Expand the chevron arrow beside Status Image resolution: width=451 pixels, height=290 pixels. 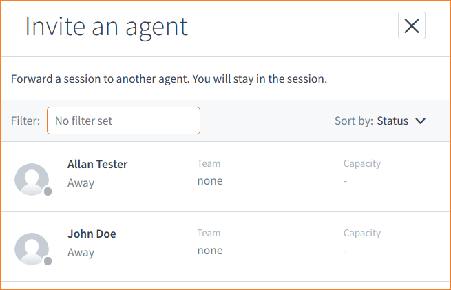[x=421, y=121]
